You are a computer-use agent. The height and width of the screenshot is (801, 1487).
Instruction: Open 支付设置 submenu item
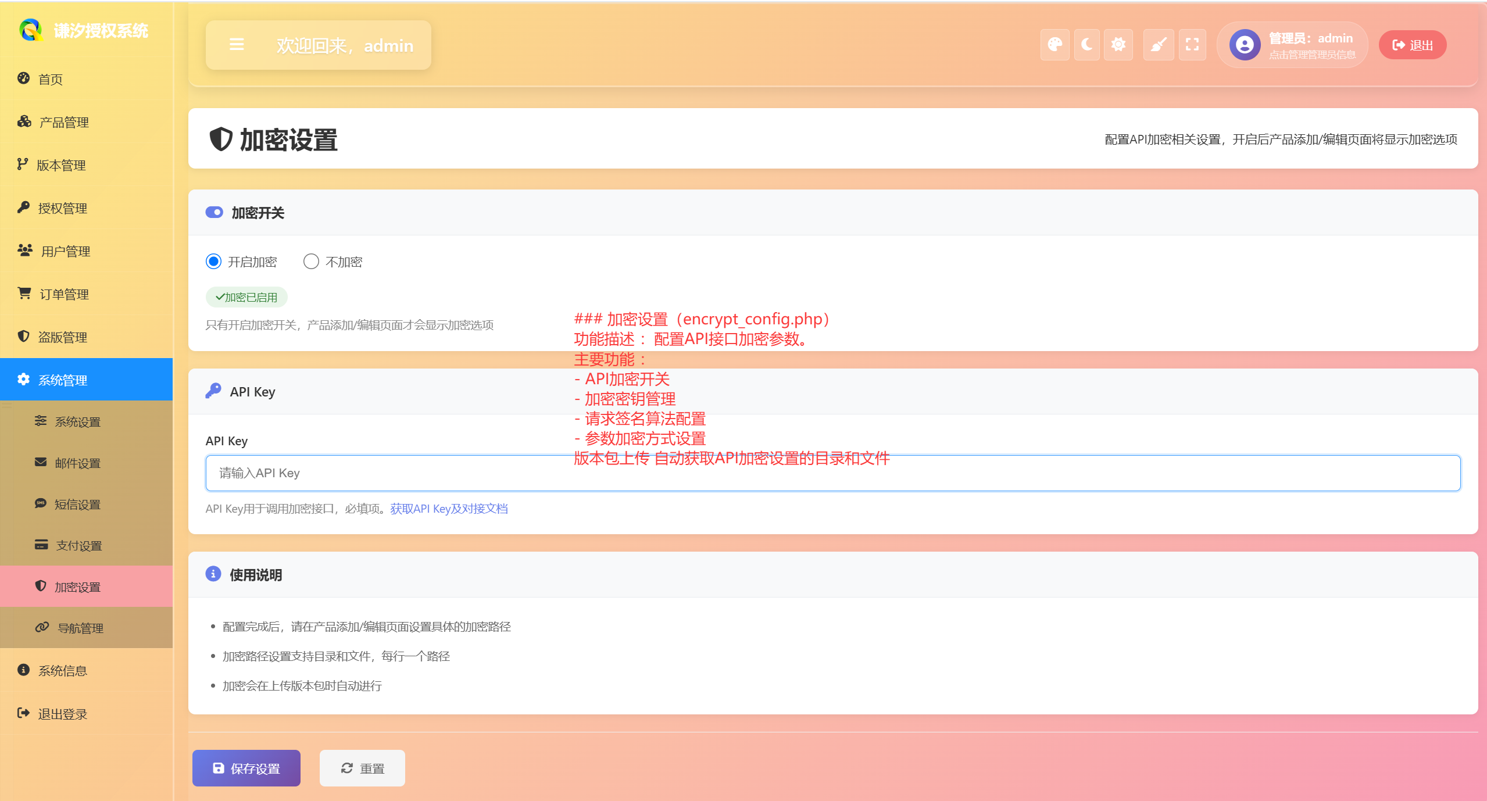coord(86,545)
